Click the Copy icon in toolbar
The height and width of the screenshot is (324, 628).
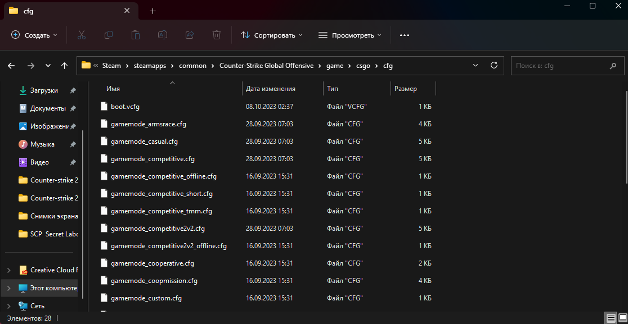(x=109, y=35)
